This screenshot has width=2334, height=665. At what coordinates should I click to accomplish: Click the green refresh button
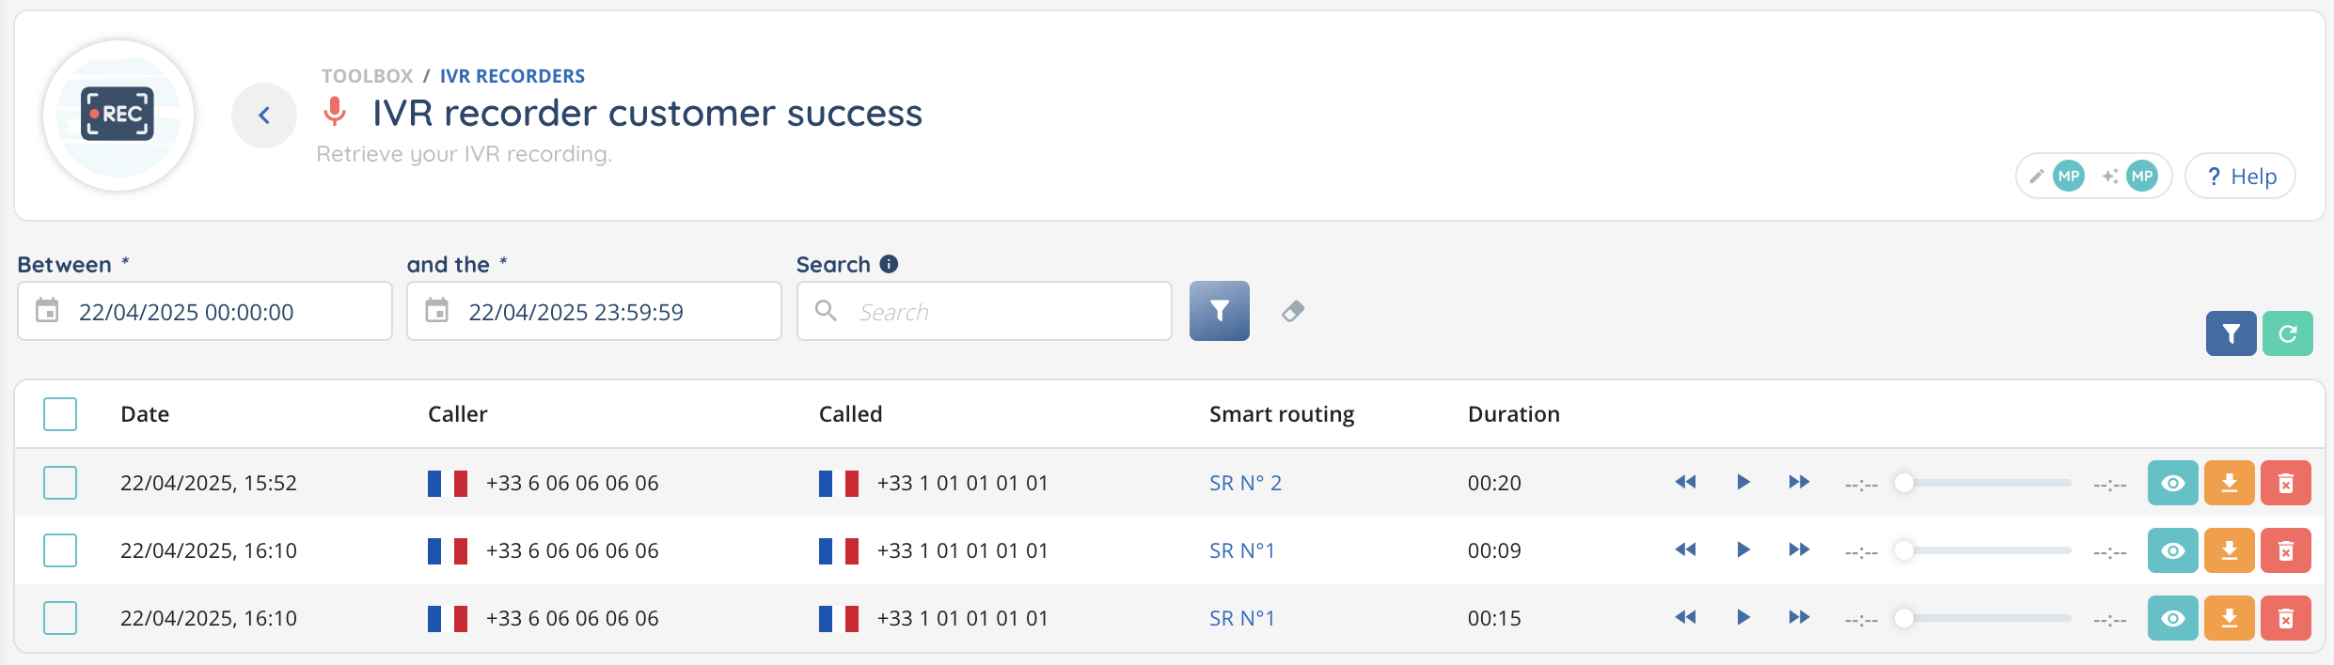pyautogui.click(x=2287, y=333)
